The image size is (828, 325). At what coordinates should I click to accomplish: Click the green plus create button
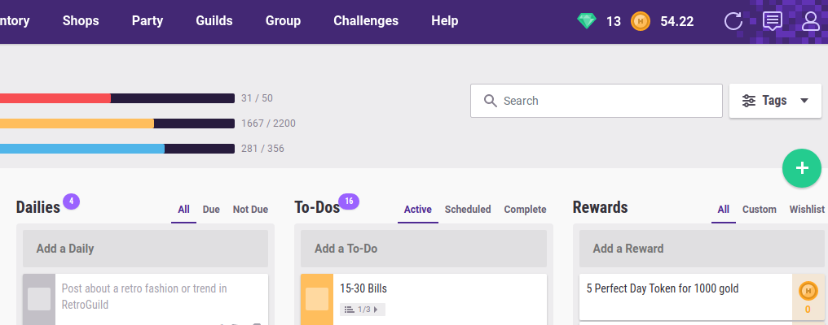click(x=802, y=168)
